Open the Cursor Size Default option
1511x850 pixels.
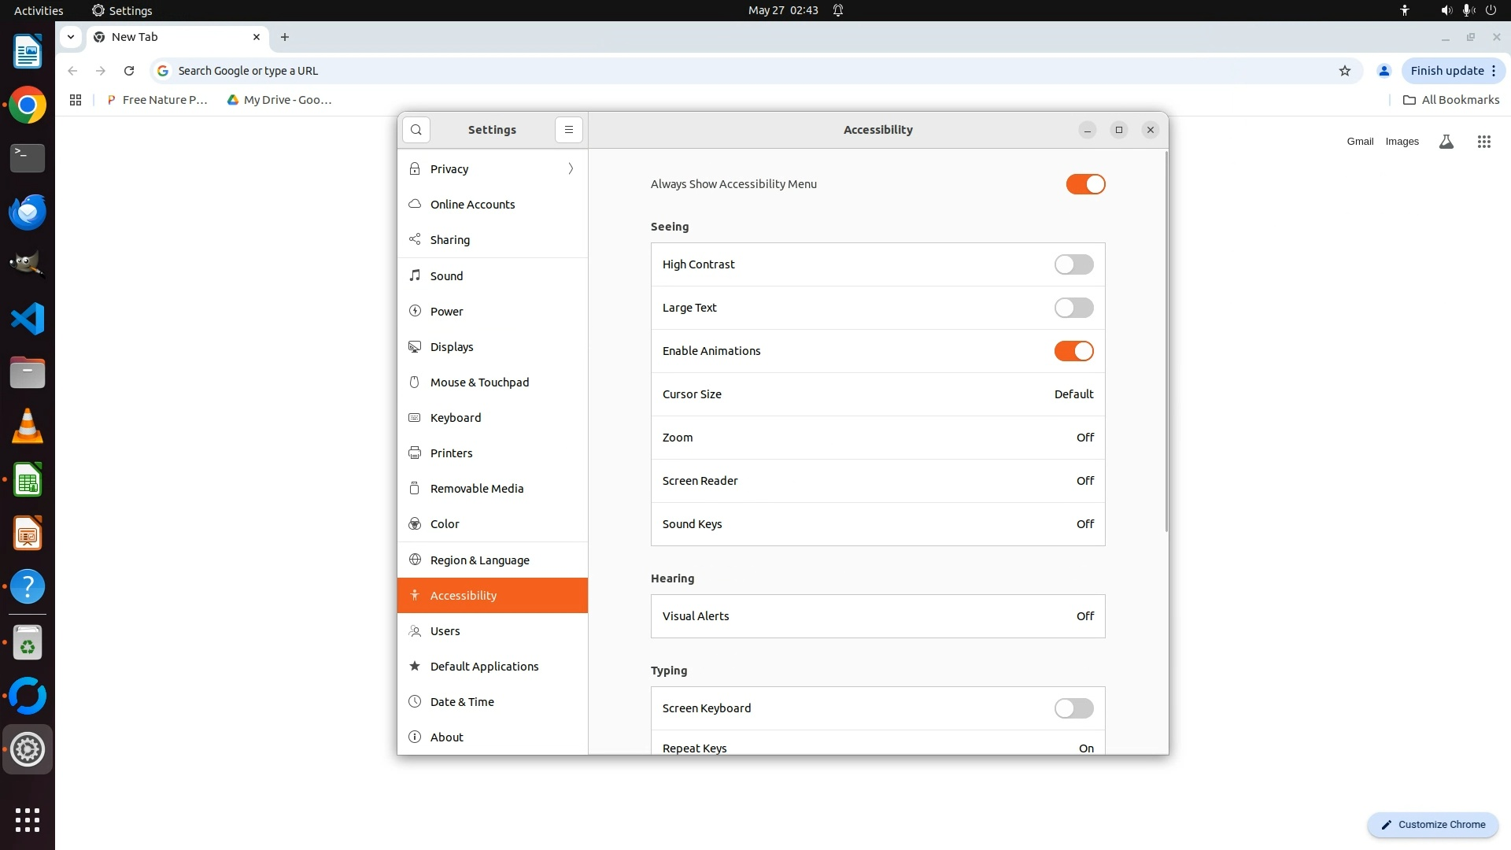(1073, 394)
